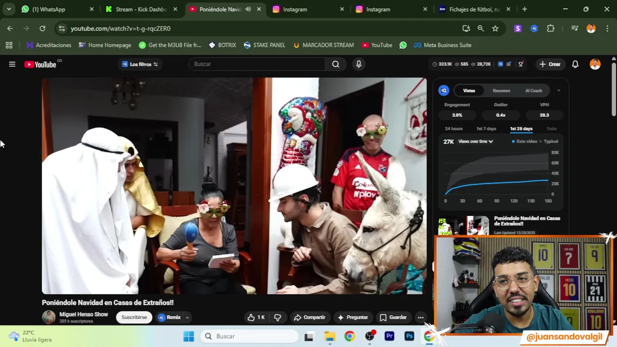Image resolution: width=617 pixels, height=347 pixels.
Task: Toggle Los filtros vidIQ button
Action: pos(140,64)
